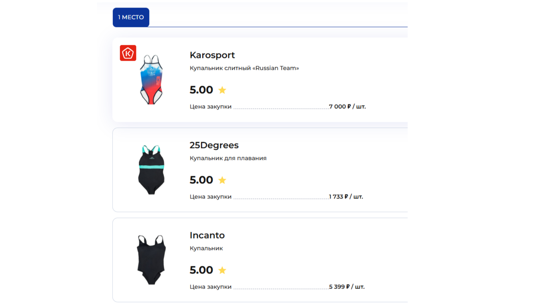Click «Цена закупки» label in Incanto card
Viewport: 534px width, 308px height.
coord(211,287)
